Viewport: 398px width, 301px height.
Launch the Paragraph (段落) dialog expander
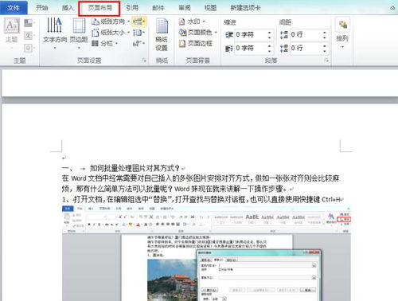point(327,61)
